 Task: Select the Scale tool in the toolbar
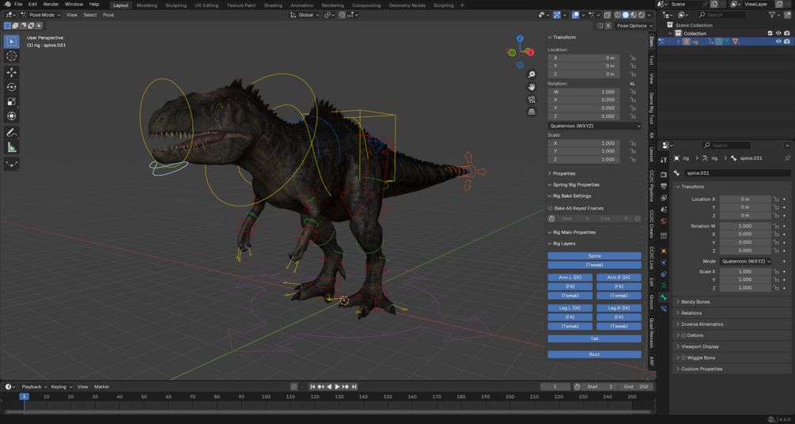(12, 101)
